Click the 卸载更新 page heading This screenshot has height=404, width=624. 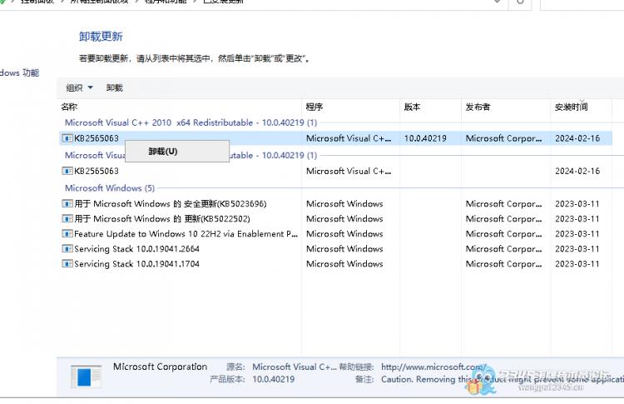(x=101, y=37)
